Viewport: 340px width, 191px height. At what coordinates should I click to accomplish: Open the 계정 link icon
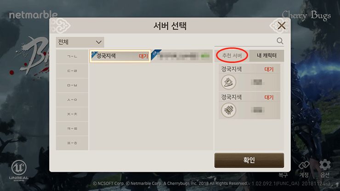tap(304, 165)
